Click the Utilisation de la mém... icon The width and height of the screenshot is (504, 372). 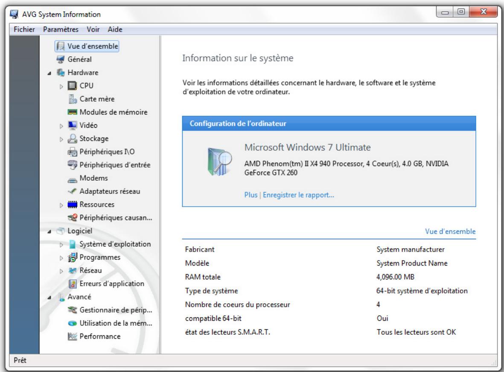[72, 323]
